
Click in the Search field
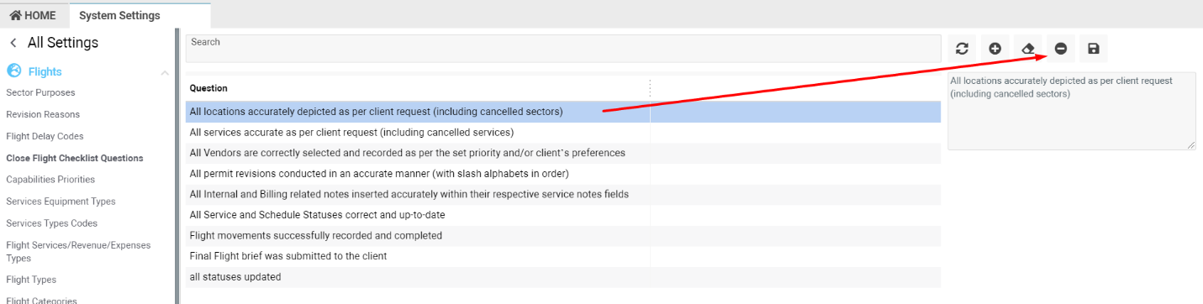pos(563,49)
